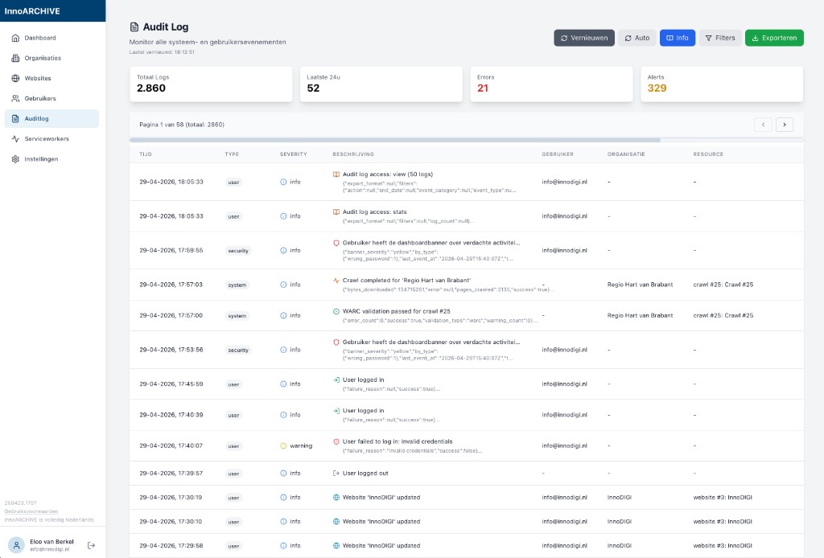Toggle the blue Info panel button
Screen dimensions: 824x558
[677, 38]
